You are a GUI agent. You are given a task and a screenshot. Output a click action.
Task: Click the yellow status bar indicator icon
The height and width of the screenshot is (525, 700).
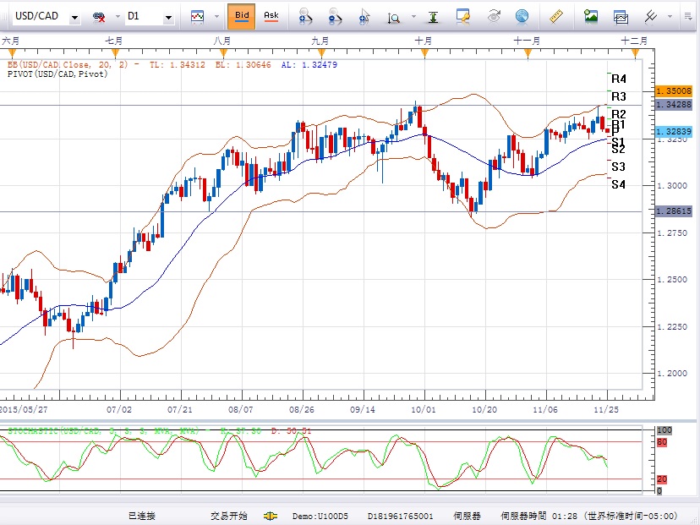(x=270, y=516)
